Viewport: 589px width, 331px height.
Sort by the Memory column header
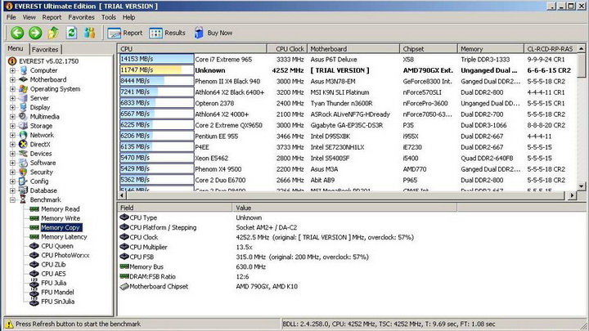pyautogui.click(x=491, y=49)
